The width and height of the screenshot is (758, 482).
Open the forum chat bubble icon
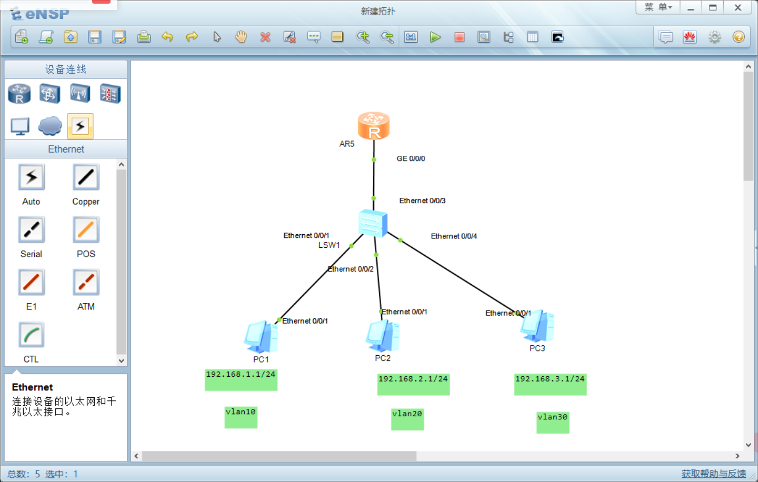[666, 37]
